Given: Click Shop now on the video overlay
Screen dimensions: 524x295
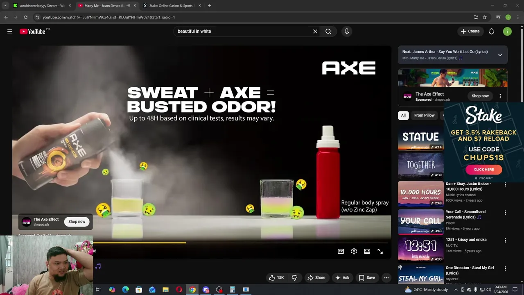Looking at the screenshot, I should [x=77, y=222].
